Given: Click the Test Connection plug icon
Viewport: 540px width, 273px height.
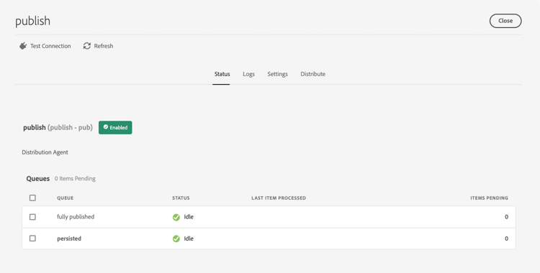Looking at the screenshot, I should pos(23,46).
